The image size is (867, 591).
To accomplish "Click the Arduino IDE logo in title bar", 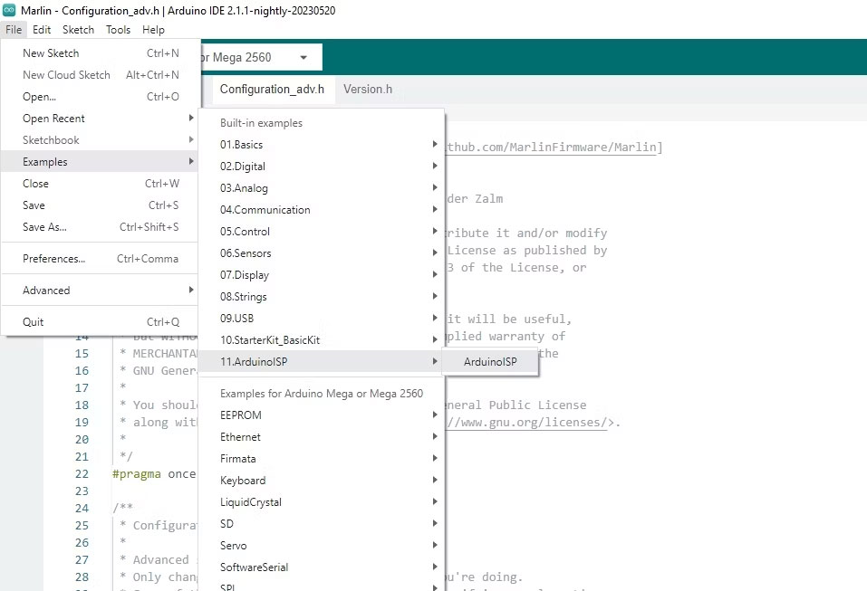I will point(9,10).
